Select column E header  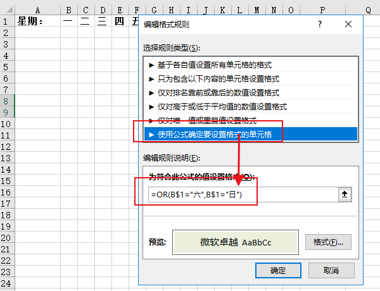coord(120,10)
